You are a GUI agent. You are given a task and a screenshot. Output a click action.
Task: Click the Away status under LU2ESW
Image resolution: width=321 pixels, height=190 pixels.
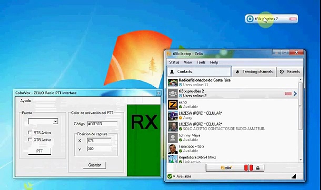coord(188,118)
